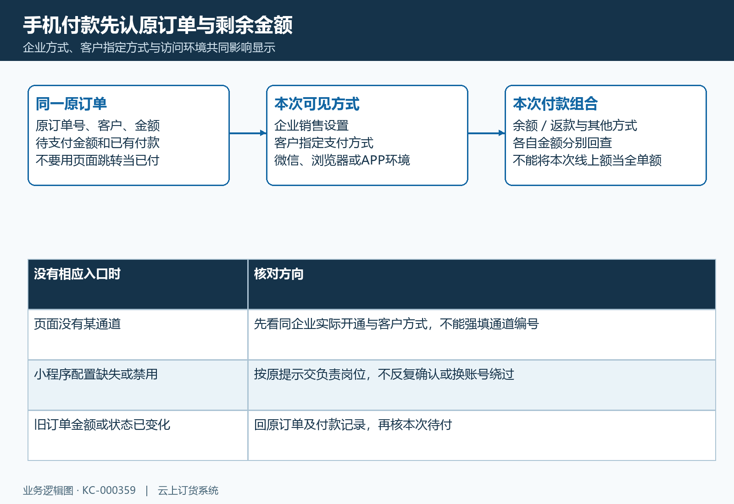Image resolution: width=734 pixels, height=504 pixels.
Task: Select the cell 小程序配置缺失或禁用
Action: pyautogui.click(x=138, y=385)
